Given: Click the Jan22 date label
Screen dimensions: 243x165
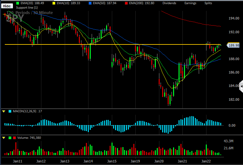Looking at the screenshot, I should pyautogui.click(x=206, y=161).
